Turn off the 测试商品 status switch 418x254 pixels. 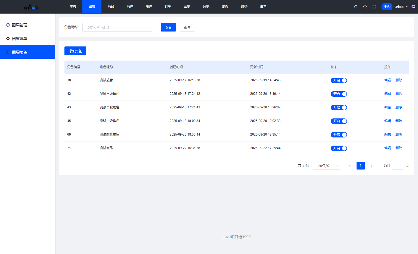point(339,148)
